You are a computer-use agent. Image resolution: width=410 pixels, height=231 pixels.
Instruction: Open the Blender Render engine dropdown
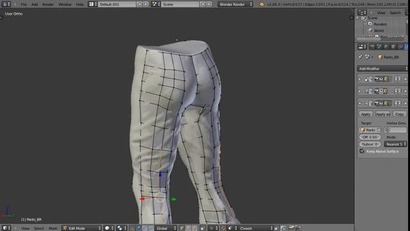pyautogui.click(x=235, y=4)
